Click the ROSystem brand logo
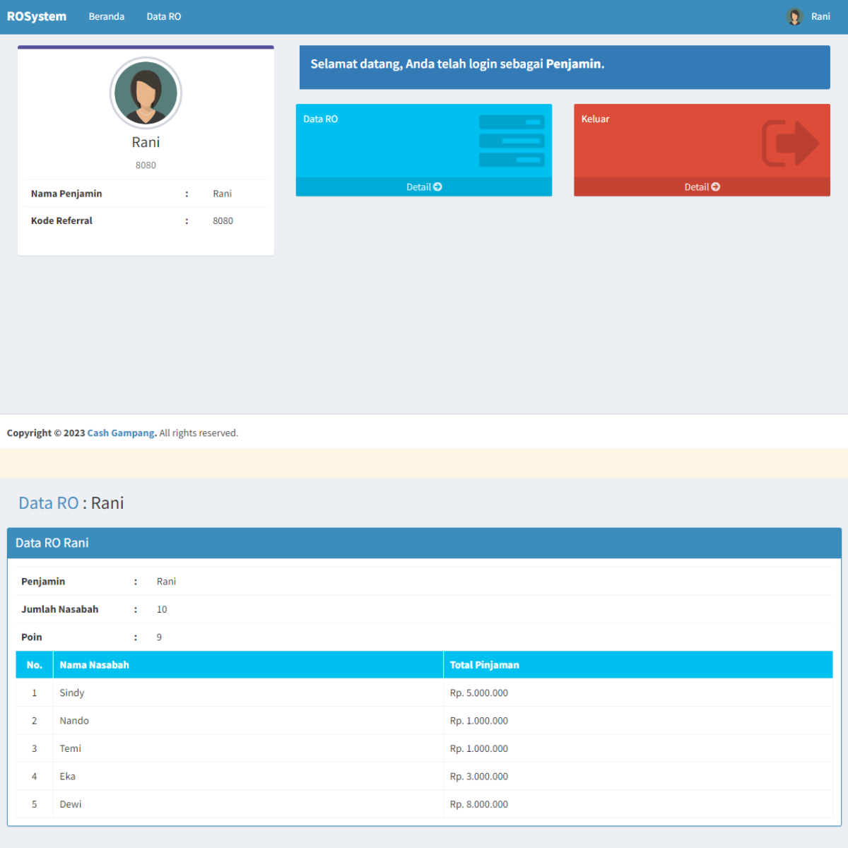 click(37, 16)
